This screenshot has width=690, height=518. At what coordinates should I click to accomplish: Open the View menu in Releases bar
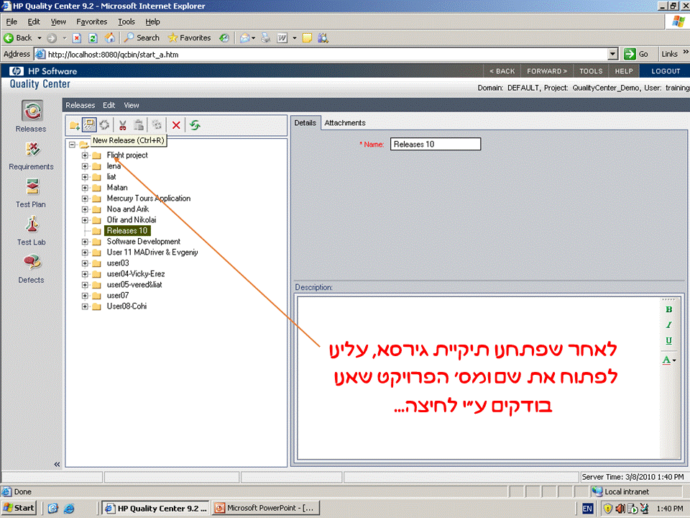[131, 105]
